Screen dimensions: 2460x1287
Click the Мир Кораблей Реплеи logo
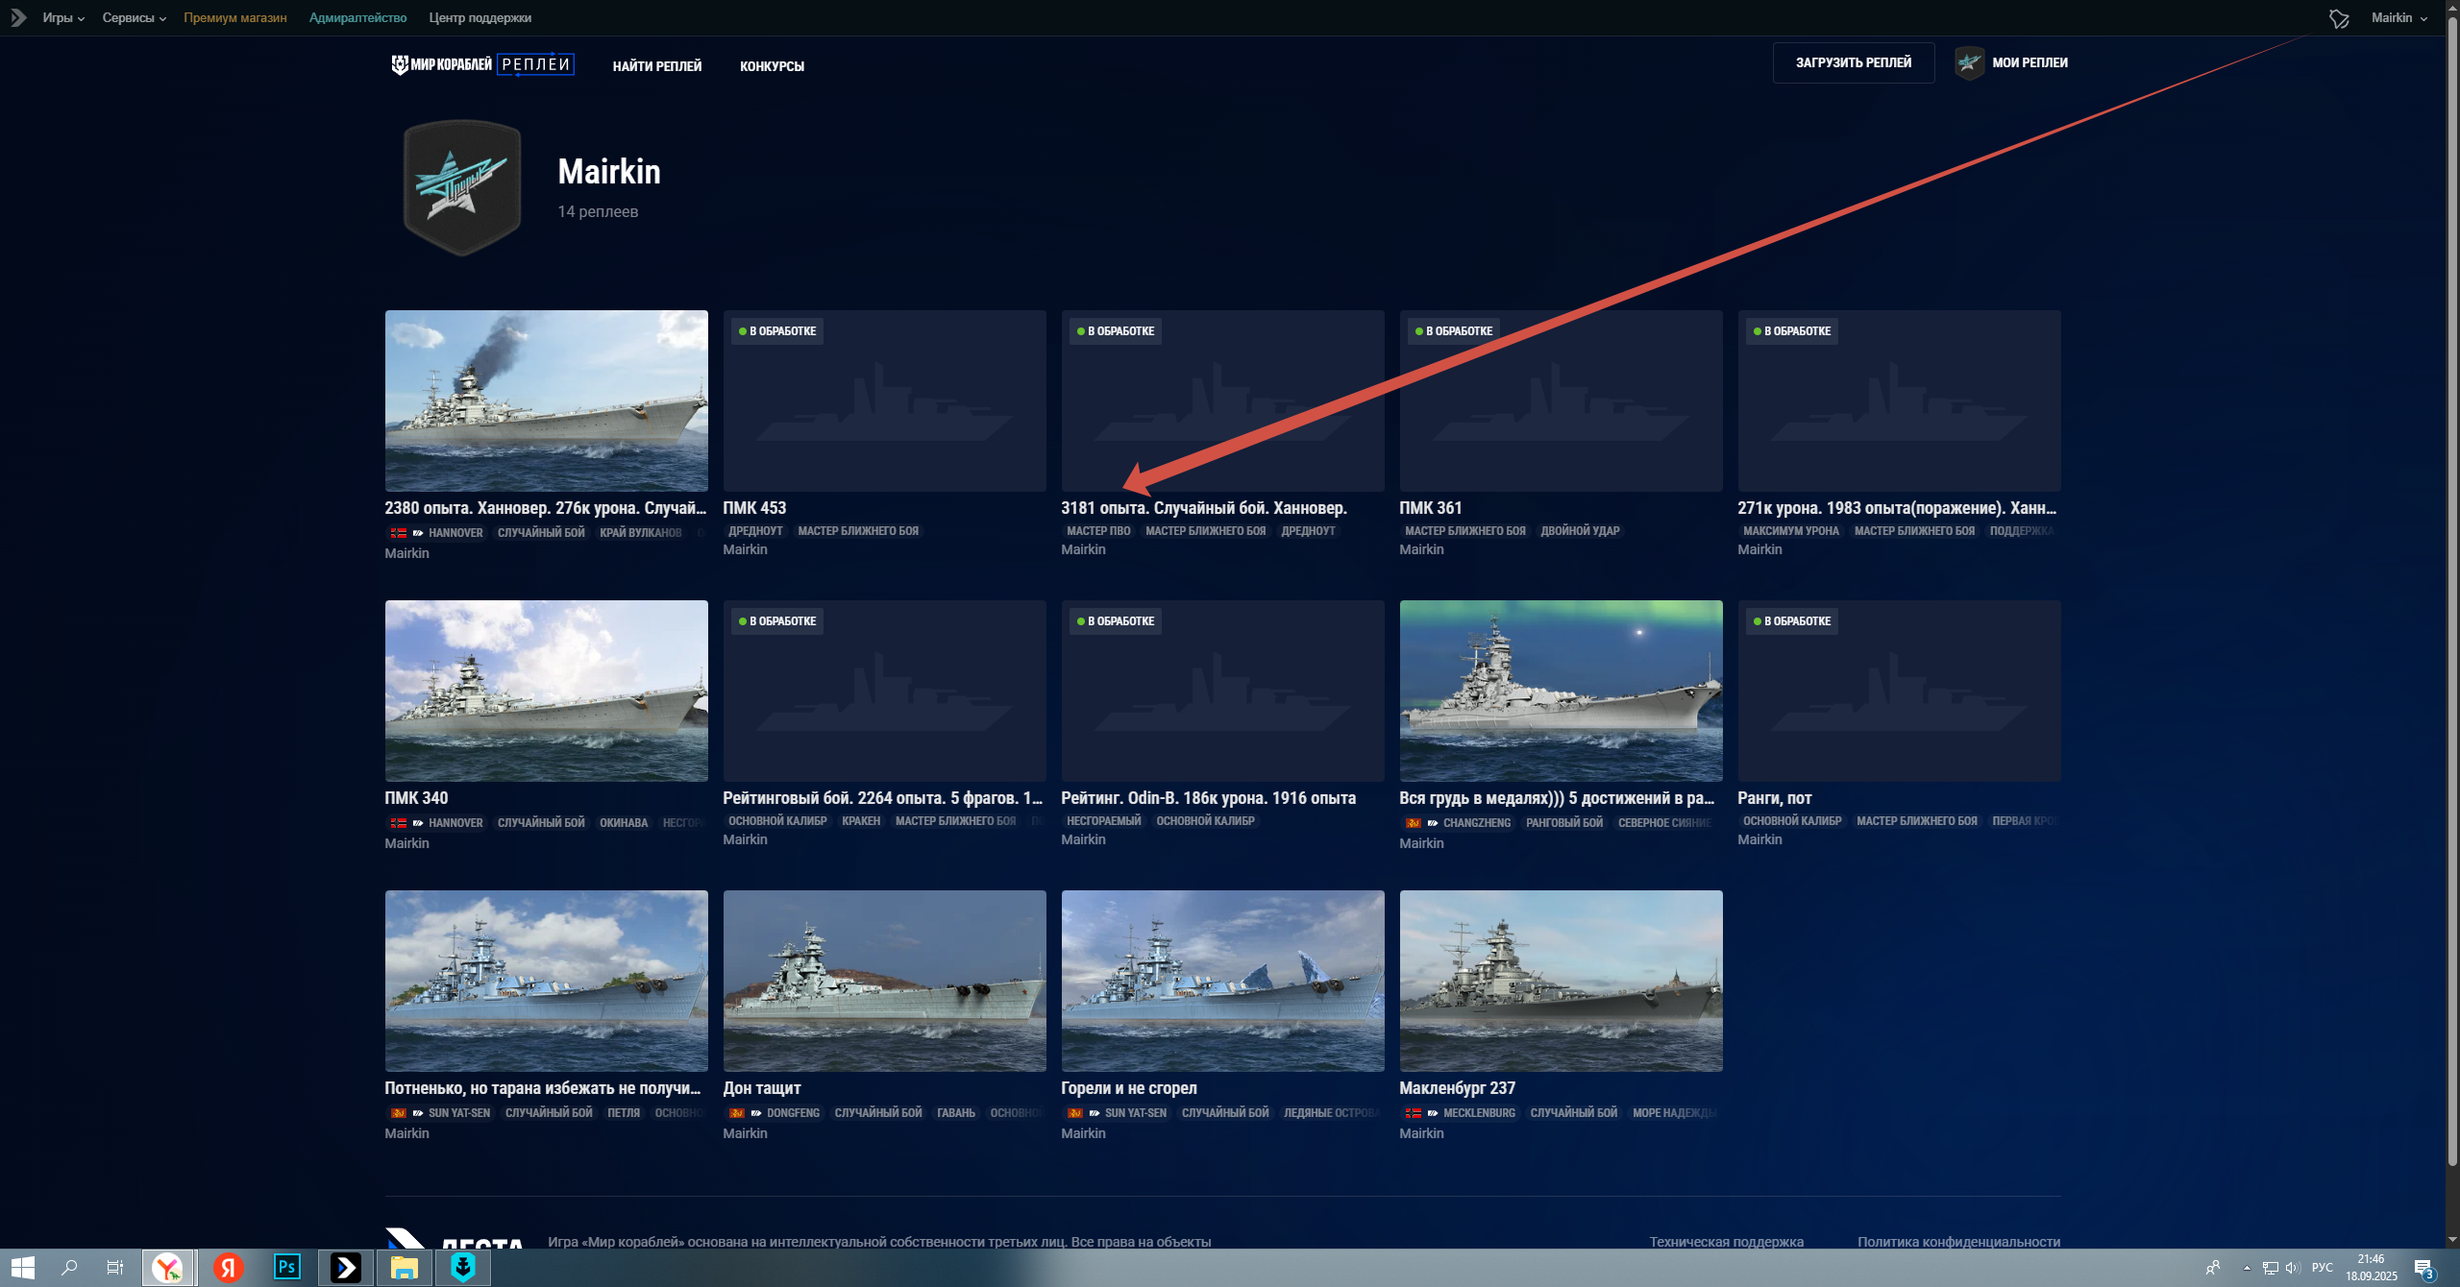pos(482,64)
